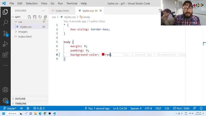Open index.html in the Explorer tree

coord(30,36)
